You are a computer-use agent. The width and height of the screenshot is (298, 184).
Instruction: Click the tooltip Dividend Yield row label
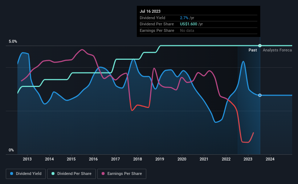point(152,18)
